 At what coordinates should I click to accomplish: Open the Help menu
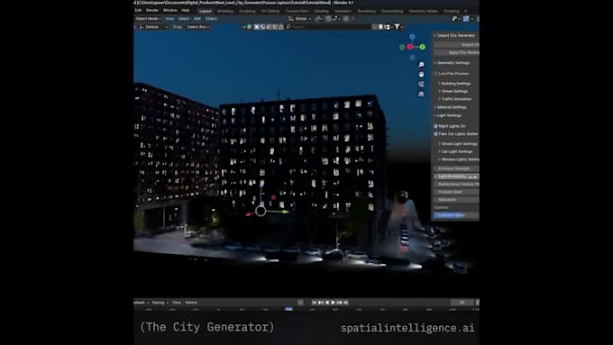pos(186,10)
